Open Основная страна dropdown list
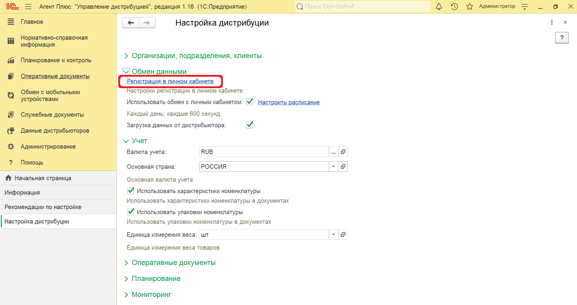The image size is (577, 305). coord(333,167)
